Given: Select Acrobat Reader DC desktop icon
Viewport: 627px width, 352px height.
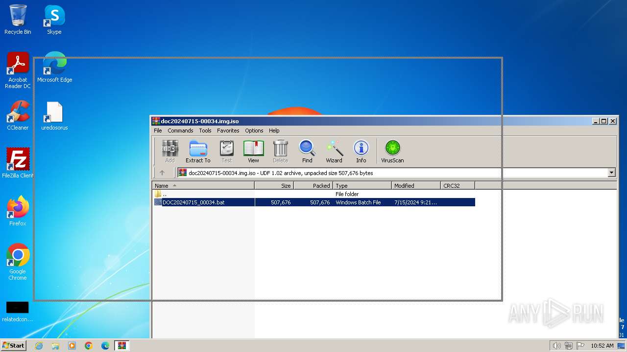Looking at the screenshot, I should pyautogui.click(x=18, y=71).
